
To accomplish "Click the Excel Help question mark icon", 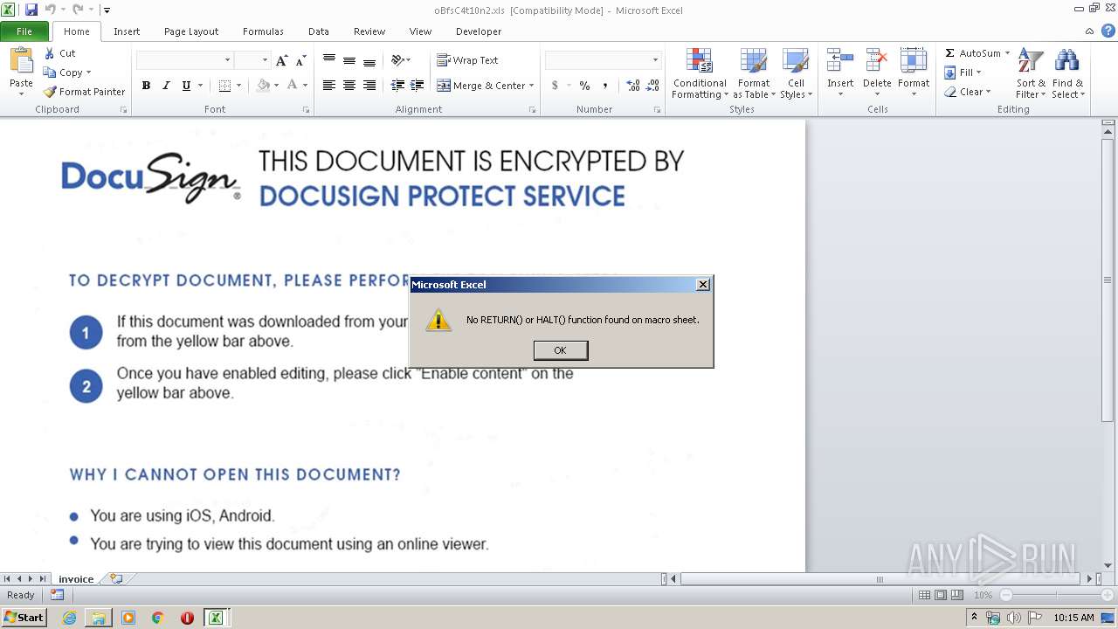I will click(1108, 31).
